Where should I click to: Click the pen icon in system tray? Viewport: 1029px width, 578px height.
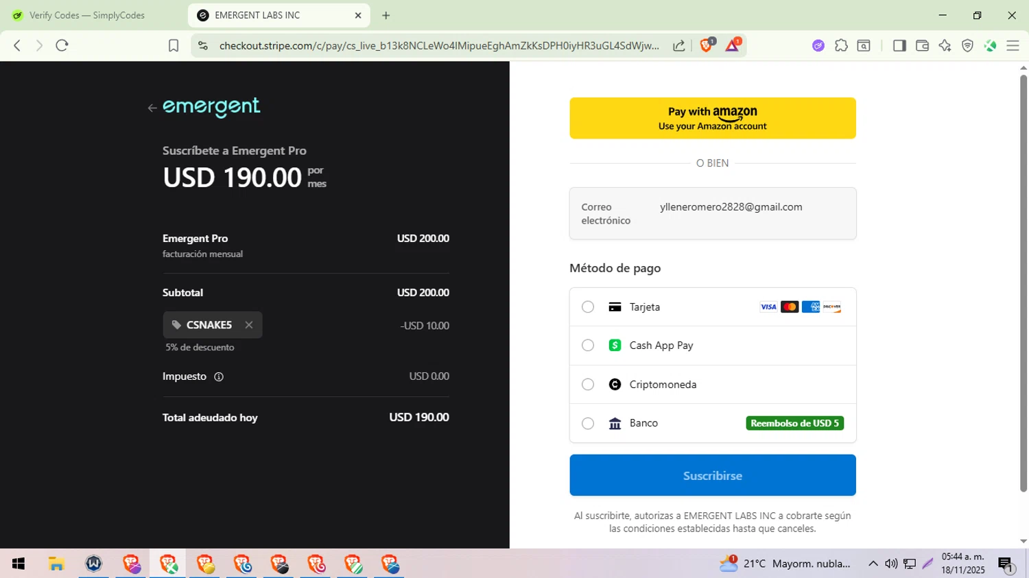pos(928,564)
